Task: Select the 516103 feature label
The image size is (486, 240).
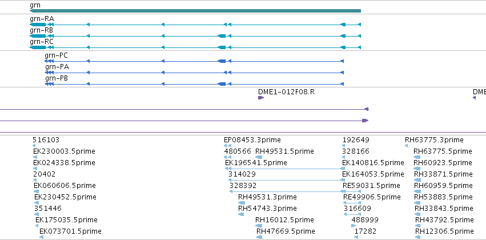Action: (46, 140)
